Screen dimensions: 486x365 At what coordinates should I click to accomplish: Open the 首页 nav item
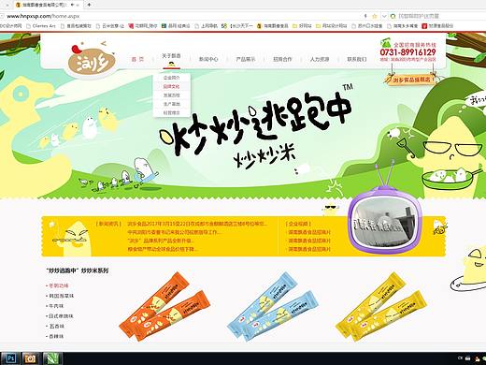point(137,59)
